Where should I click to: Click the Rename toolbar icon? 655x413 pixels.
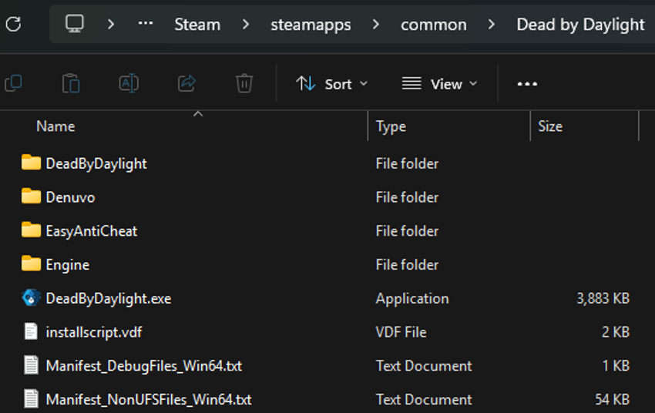[129, 83]
